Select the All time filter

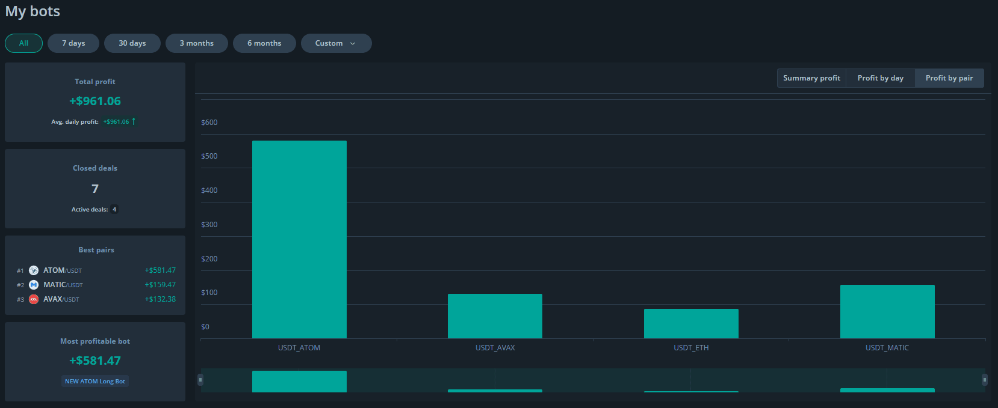23,43
